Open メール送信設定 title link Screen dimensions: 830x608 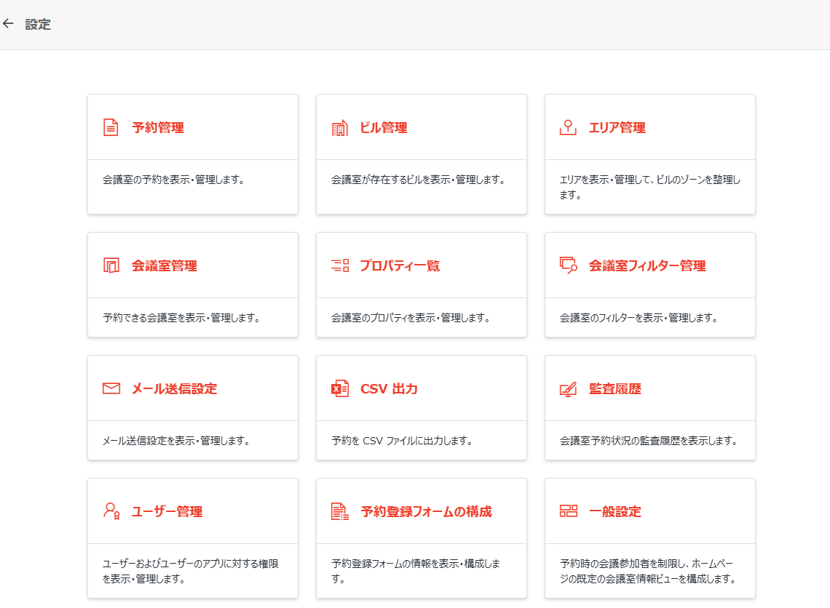(175, 388)
